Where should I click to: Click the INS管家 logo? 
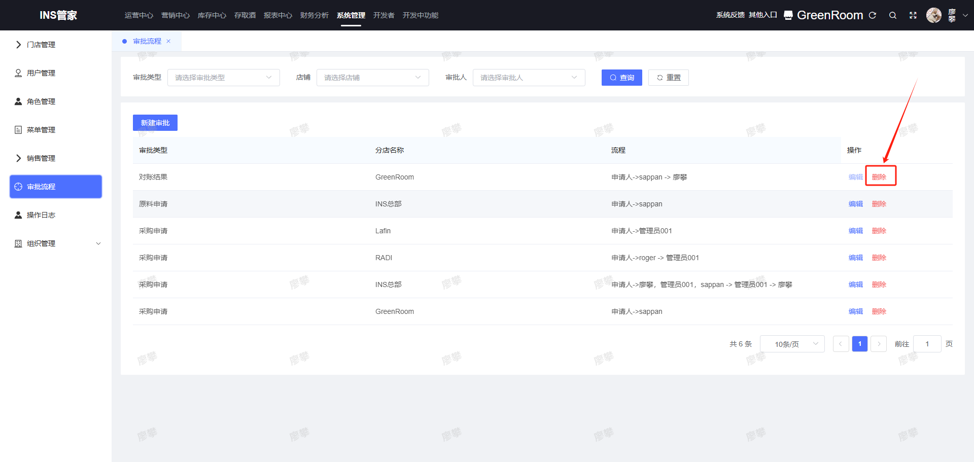pyautogui.click(x=58, y=15)
